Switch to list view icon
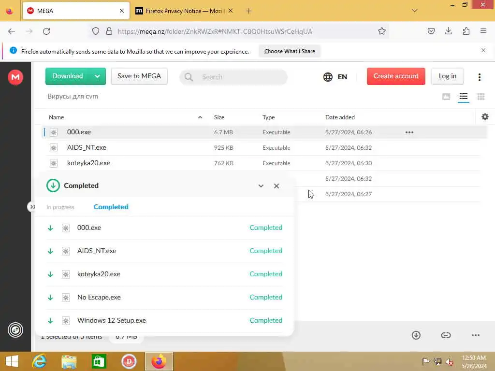 click(x=464, y=97)
